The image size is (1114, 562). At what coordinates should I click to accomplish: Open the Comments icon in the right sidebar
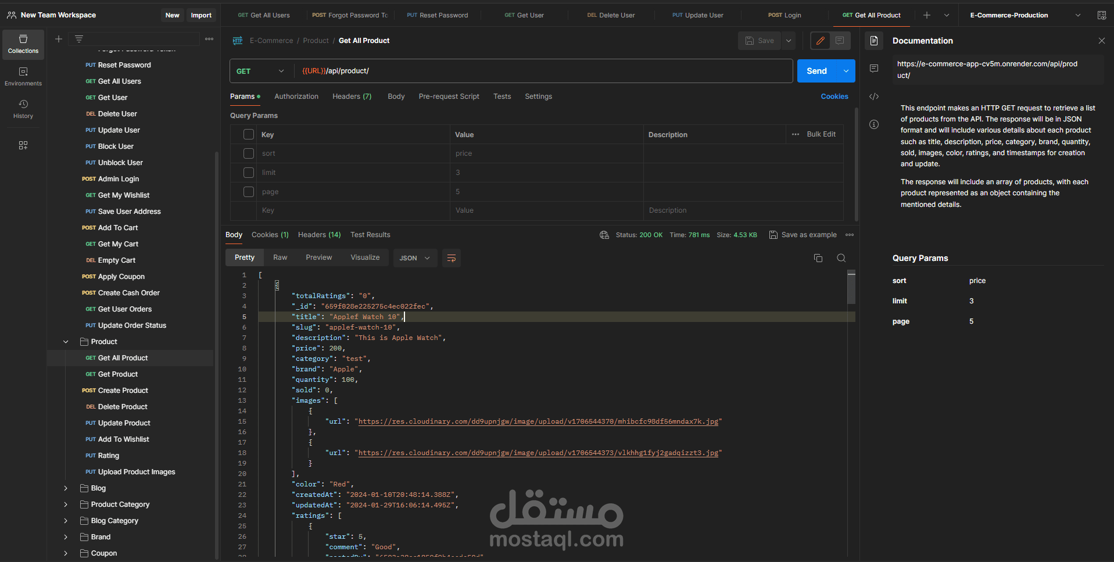tap(874, 69)
